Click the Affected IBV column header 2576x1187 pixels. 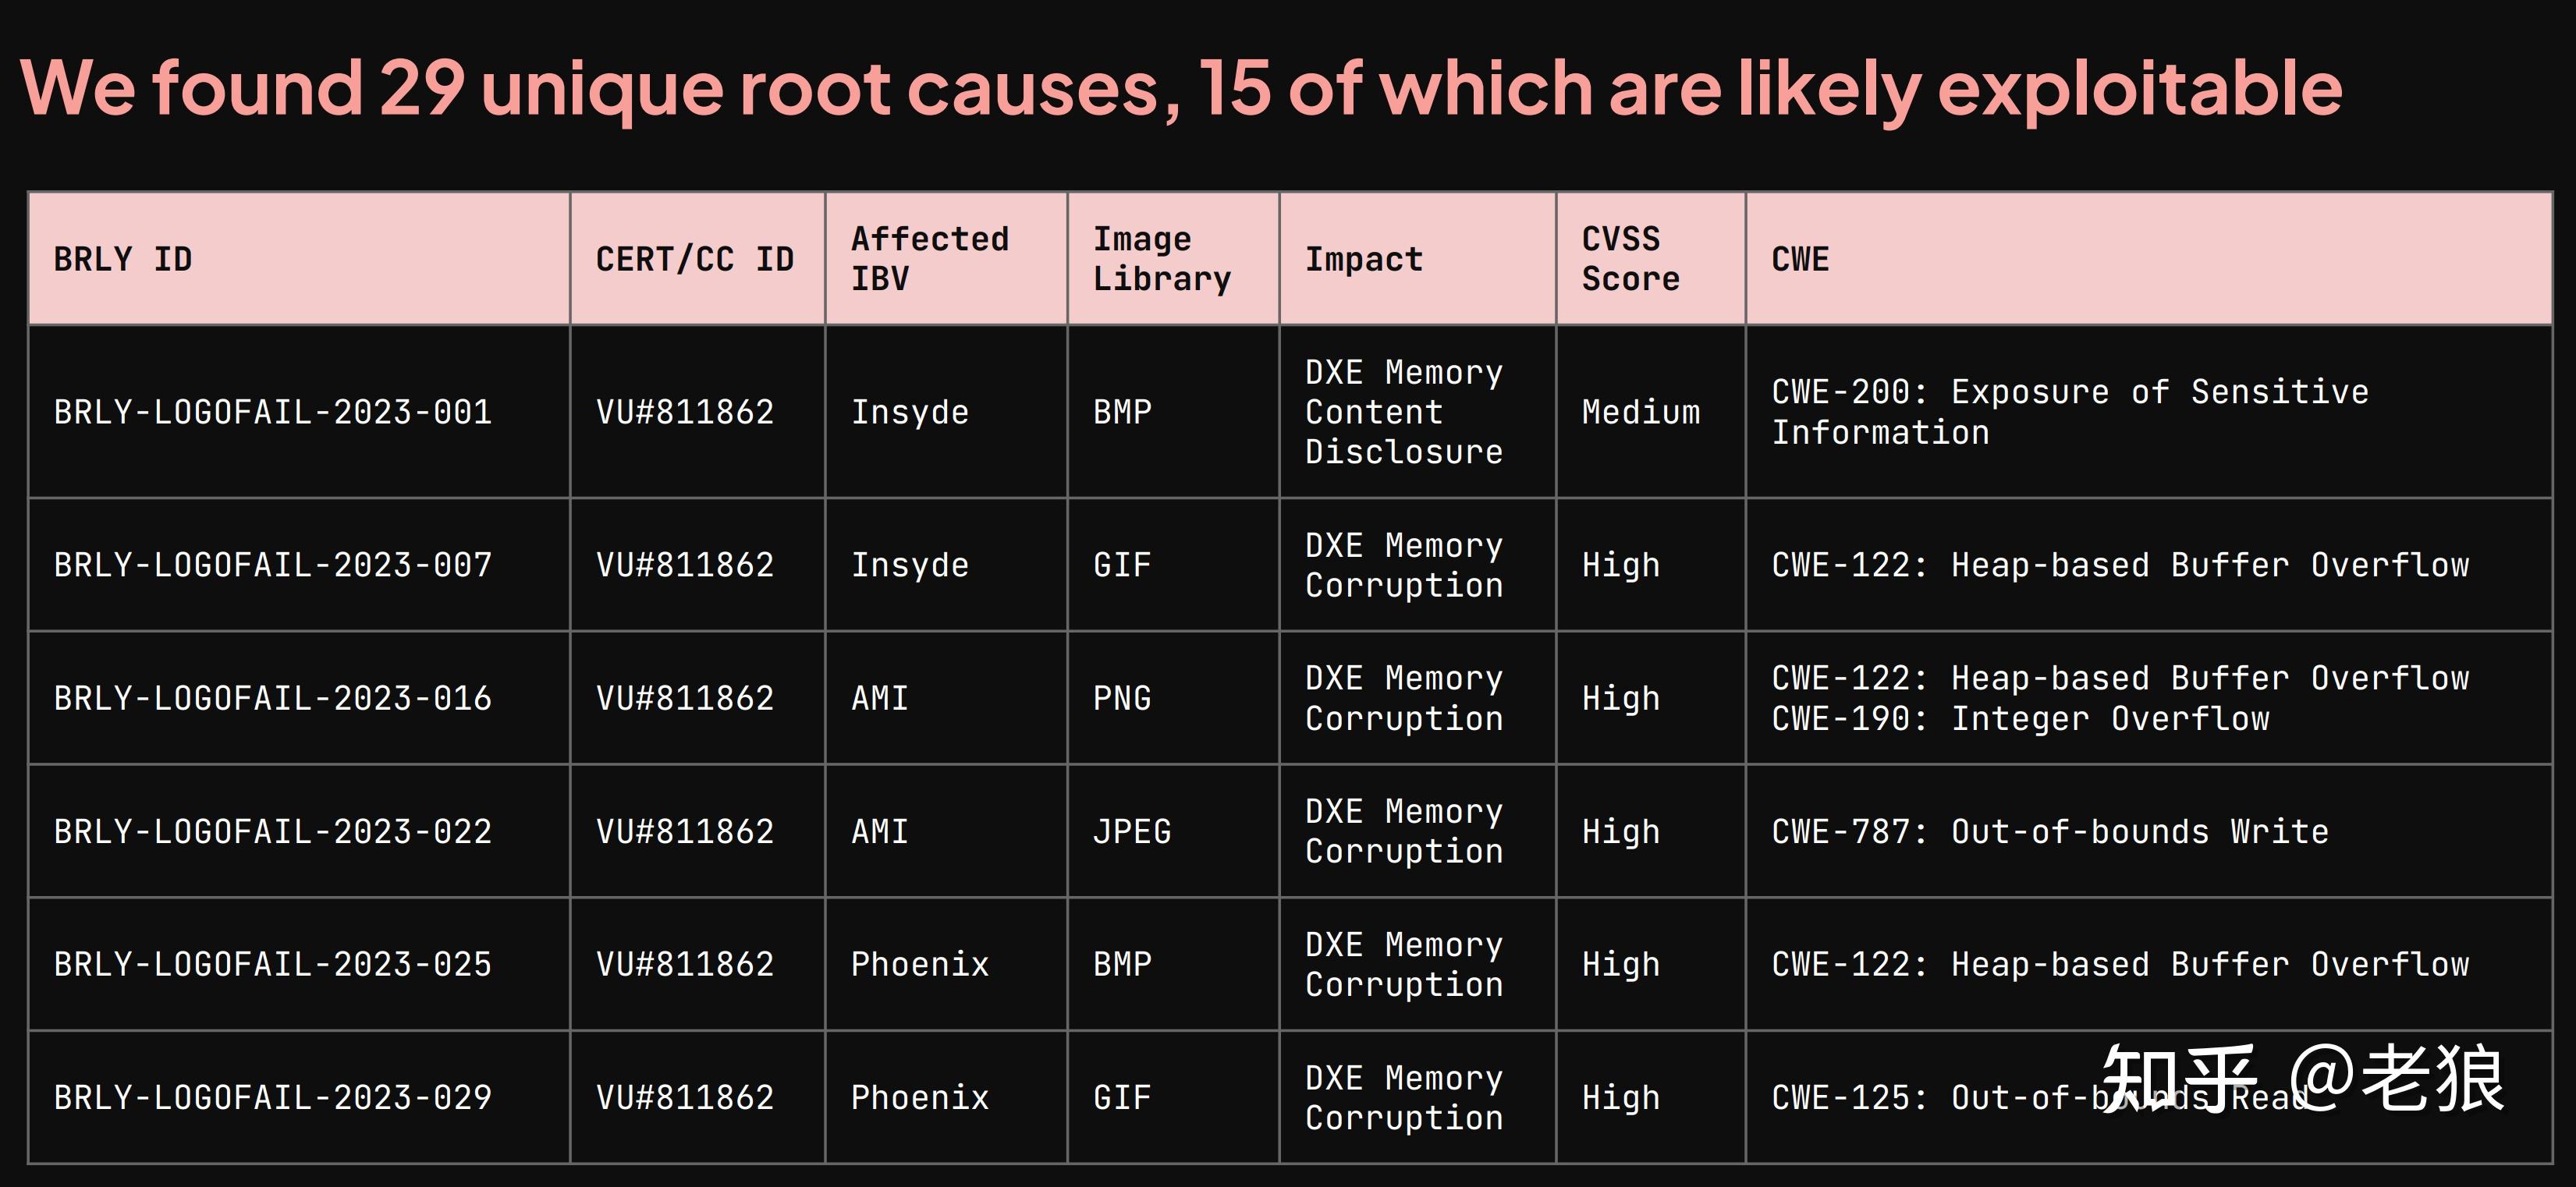(x=929, y=259)
